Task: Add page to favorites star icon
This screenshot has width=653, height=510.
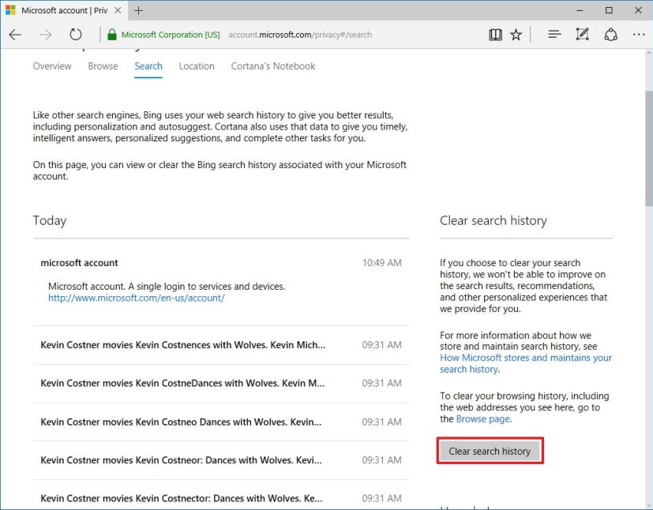Action: coord(516,35)
